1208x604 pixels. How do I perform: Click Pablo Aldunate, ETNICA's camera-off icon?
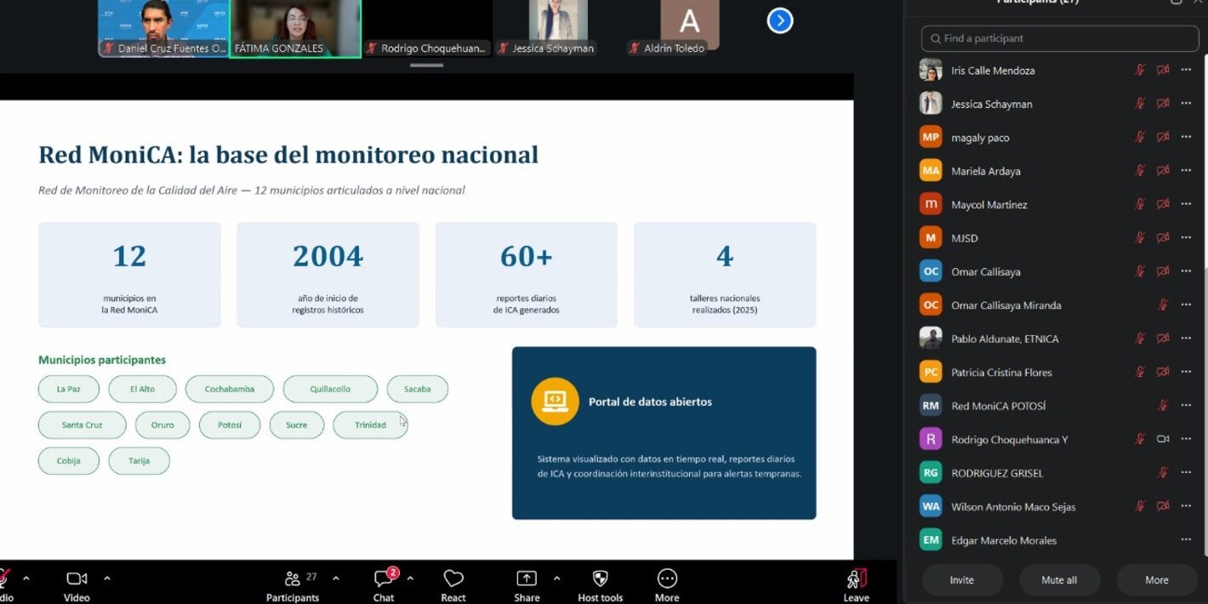click(1163, 339)
